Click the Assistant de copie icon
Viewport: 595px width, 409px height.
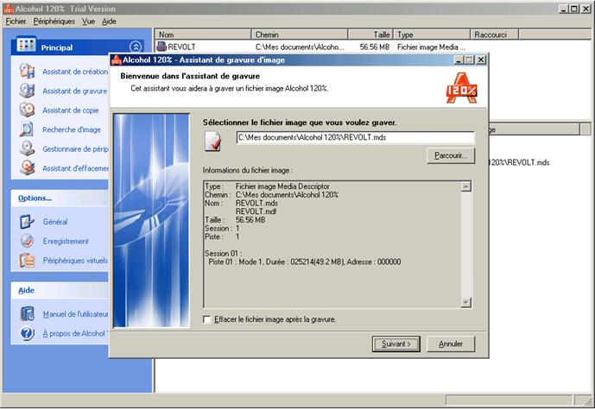click(28, 110)
